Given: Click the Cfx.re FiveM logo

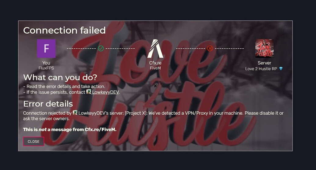Looking at the screenshot, I should pos(155,48).
